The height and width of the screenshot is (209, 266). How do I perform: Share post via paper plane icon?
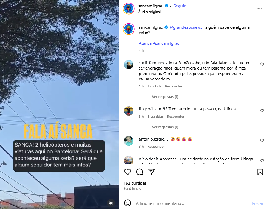click(x=151, y=172)
